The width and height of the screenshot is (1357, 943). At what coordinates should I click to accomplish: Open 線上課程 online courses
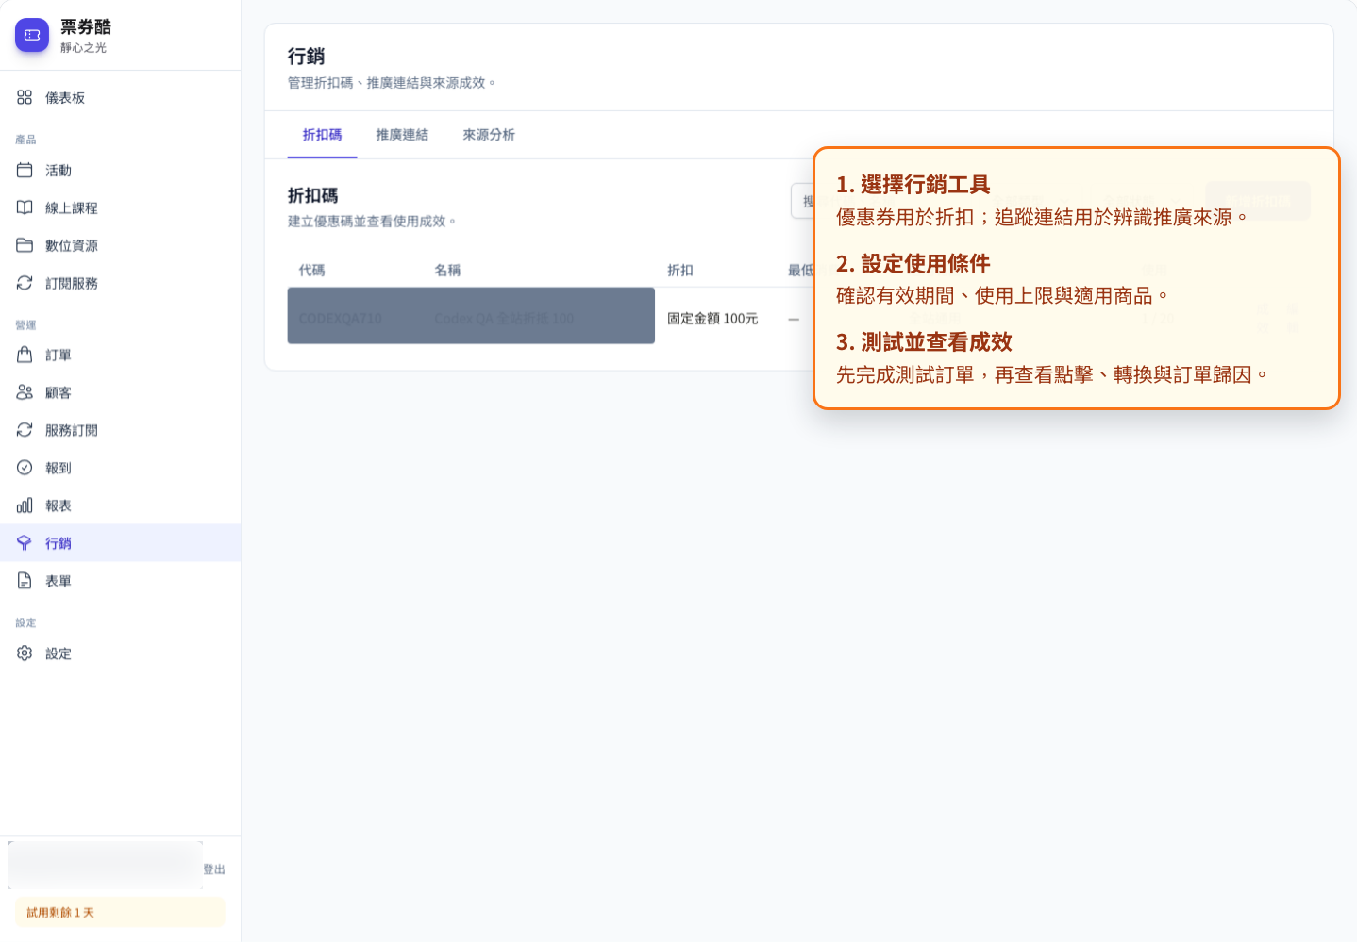point(120,208)
